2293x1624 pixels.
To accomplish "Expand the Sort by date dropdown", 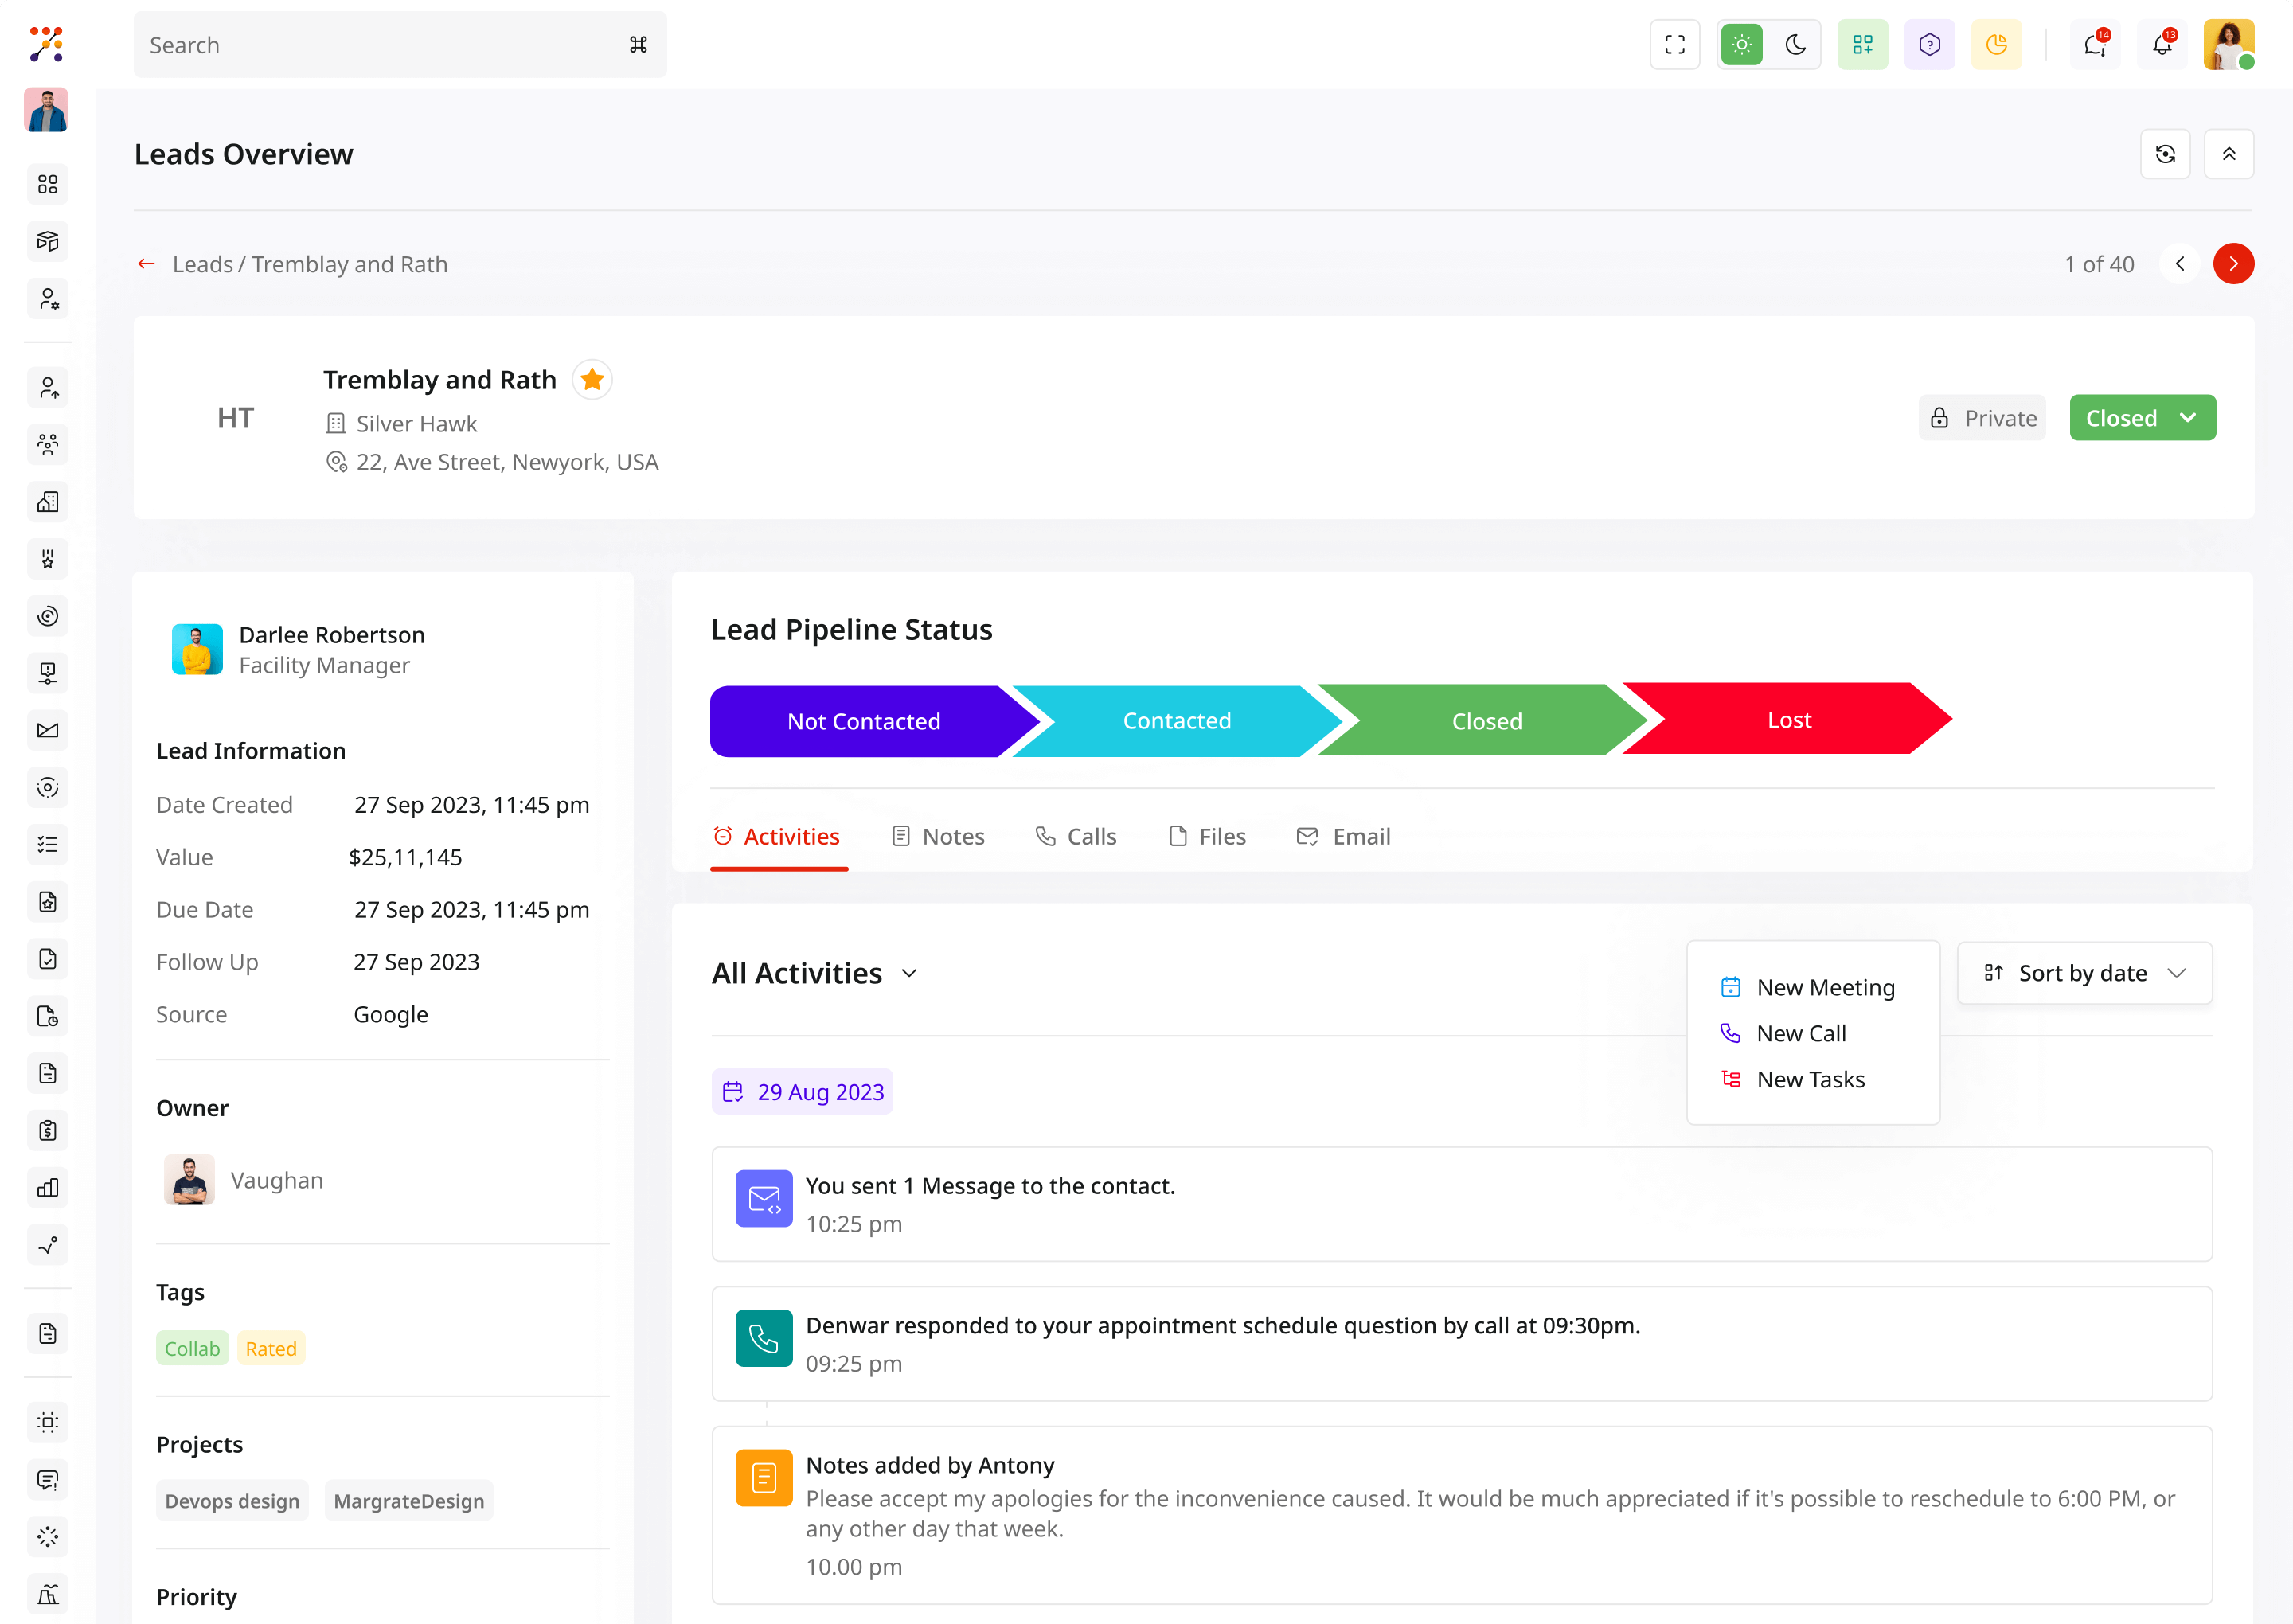I will pos(2084,973).
